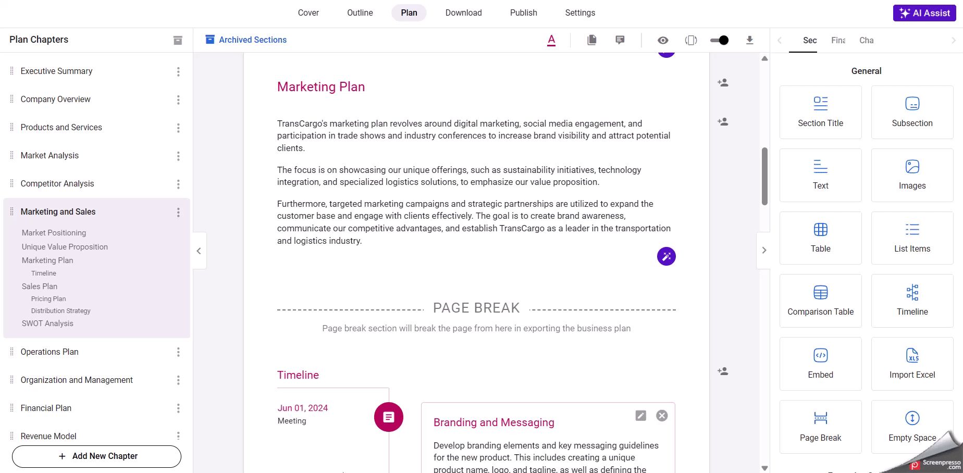Click Add New Chapter button
Image resolution: width=963 pixels, height=473 pixels.
pyautogui.click(x=97, y=456)
